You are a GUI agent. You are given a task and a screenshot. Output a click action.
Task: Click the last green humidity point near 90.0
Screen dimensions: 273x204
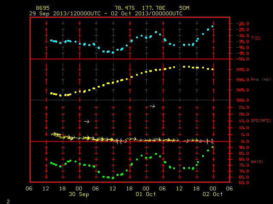click(x=212, y=147)
